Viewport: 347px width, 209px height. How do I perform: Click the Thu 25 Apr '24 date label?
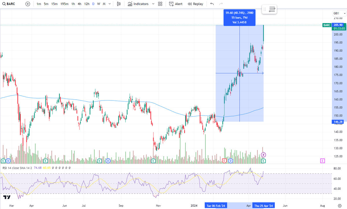[x=263, y=206]
